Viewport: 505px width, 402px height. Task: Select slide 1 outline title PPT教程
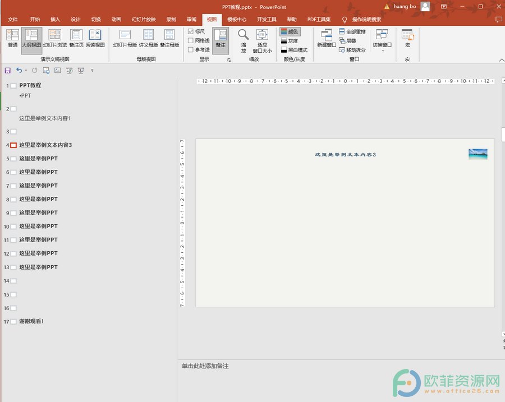pyautogui.click(x=30, y=85)
